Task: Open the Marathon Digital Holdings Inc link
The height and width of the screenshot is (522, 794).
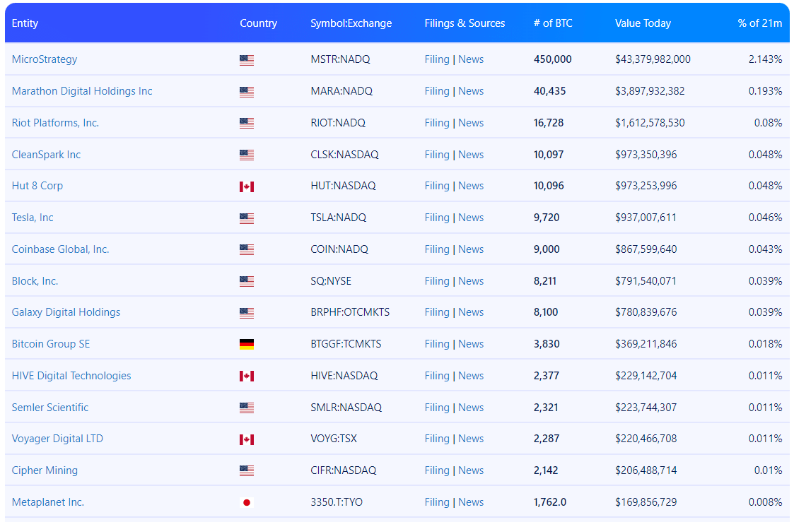Action: (x=82, y=91)
